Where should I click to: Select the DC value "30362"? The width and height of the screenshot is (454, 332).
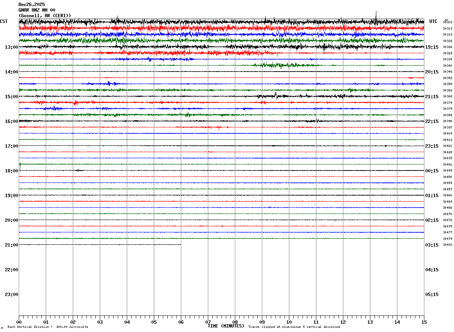point(447,90)
